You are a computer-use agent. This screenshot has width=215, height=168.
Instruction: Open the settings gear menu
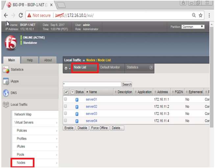pos(67,68)
